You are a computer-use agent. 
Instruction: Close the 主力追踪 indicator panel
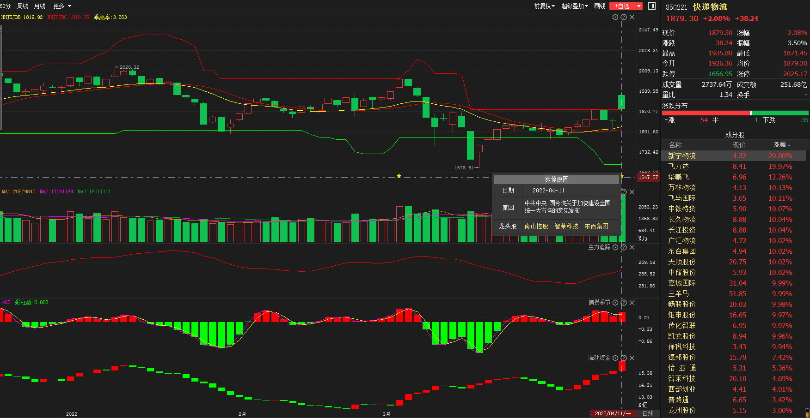[632, 247]
